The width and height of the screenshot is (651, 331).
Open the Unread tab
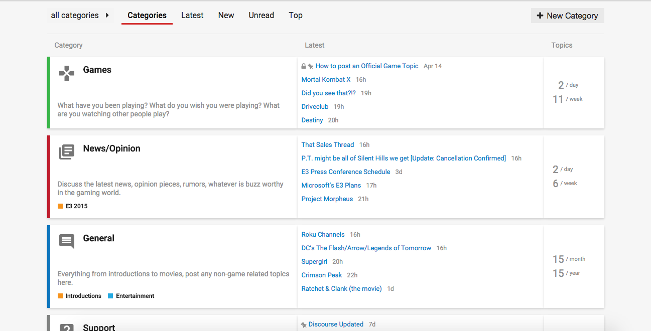pos(261,16)
